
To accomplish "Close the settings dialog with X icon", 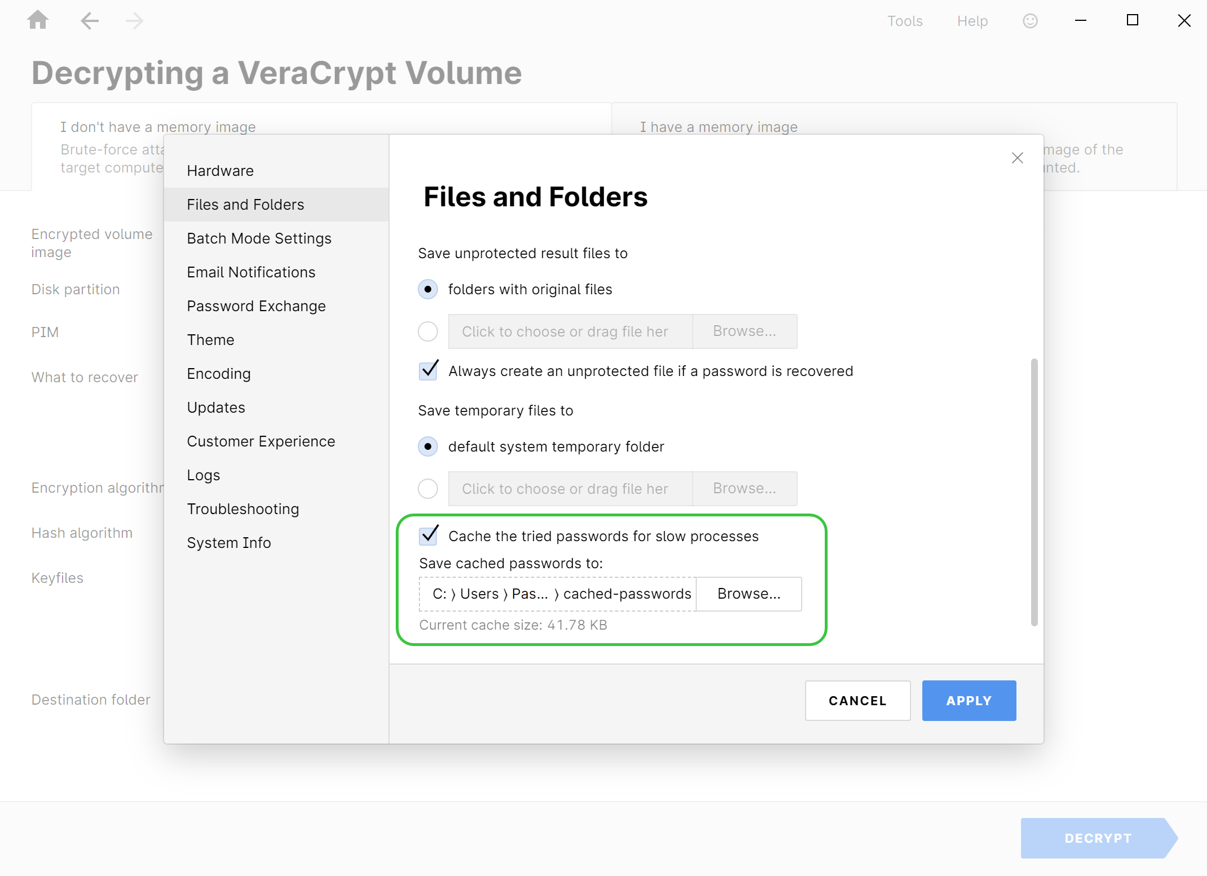I will (1017, 158).
